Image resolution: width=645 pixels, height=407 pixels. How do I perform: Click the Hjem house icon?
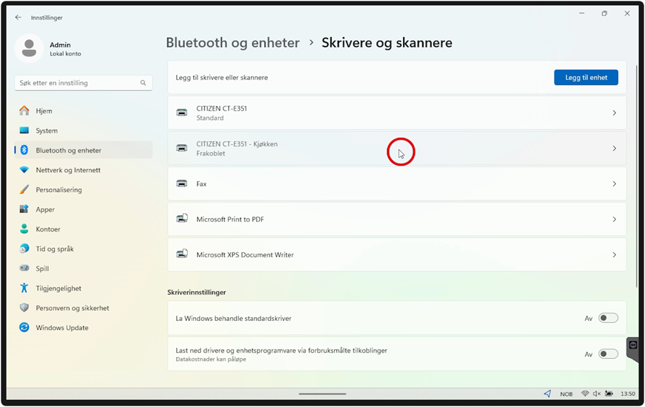pos(24,111)
